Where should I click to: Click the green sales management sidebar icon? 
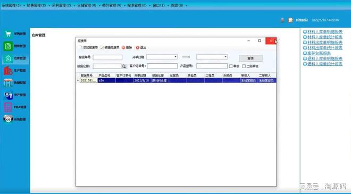pyautogui.click(x=8, y=46)
